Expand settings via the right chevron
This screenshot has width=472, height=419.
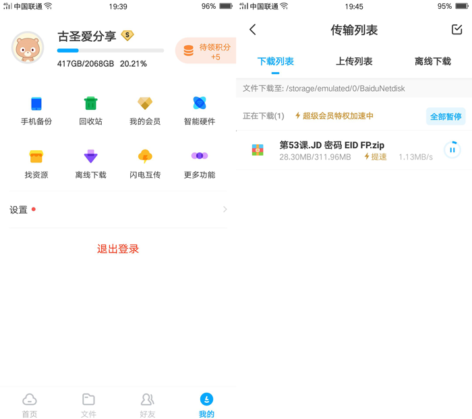225,209
